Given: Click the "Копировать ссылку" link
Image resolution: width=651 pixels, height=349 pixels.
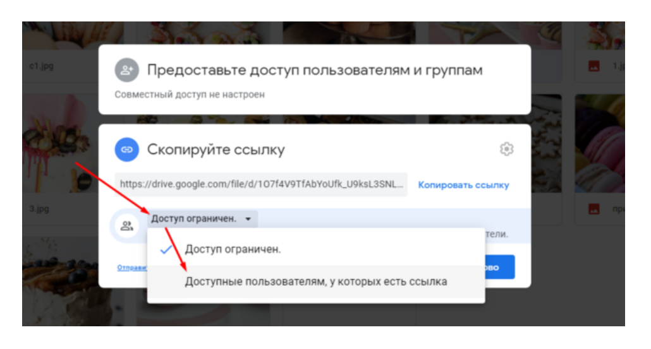Looking at the screenshot, I should pyautogui.click(x=463, y=185).
